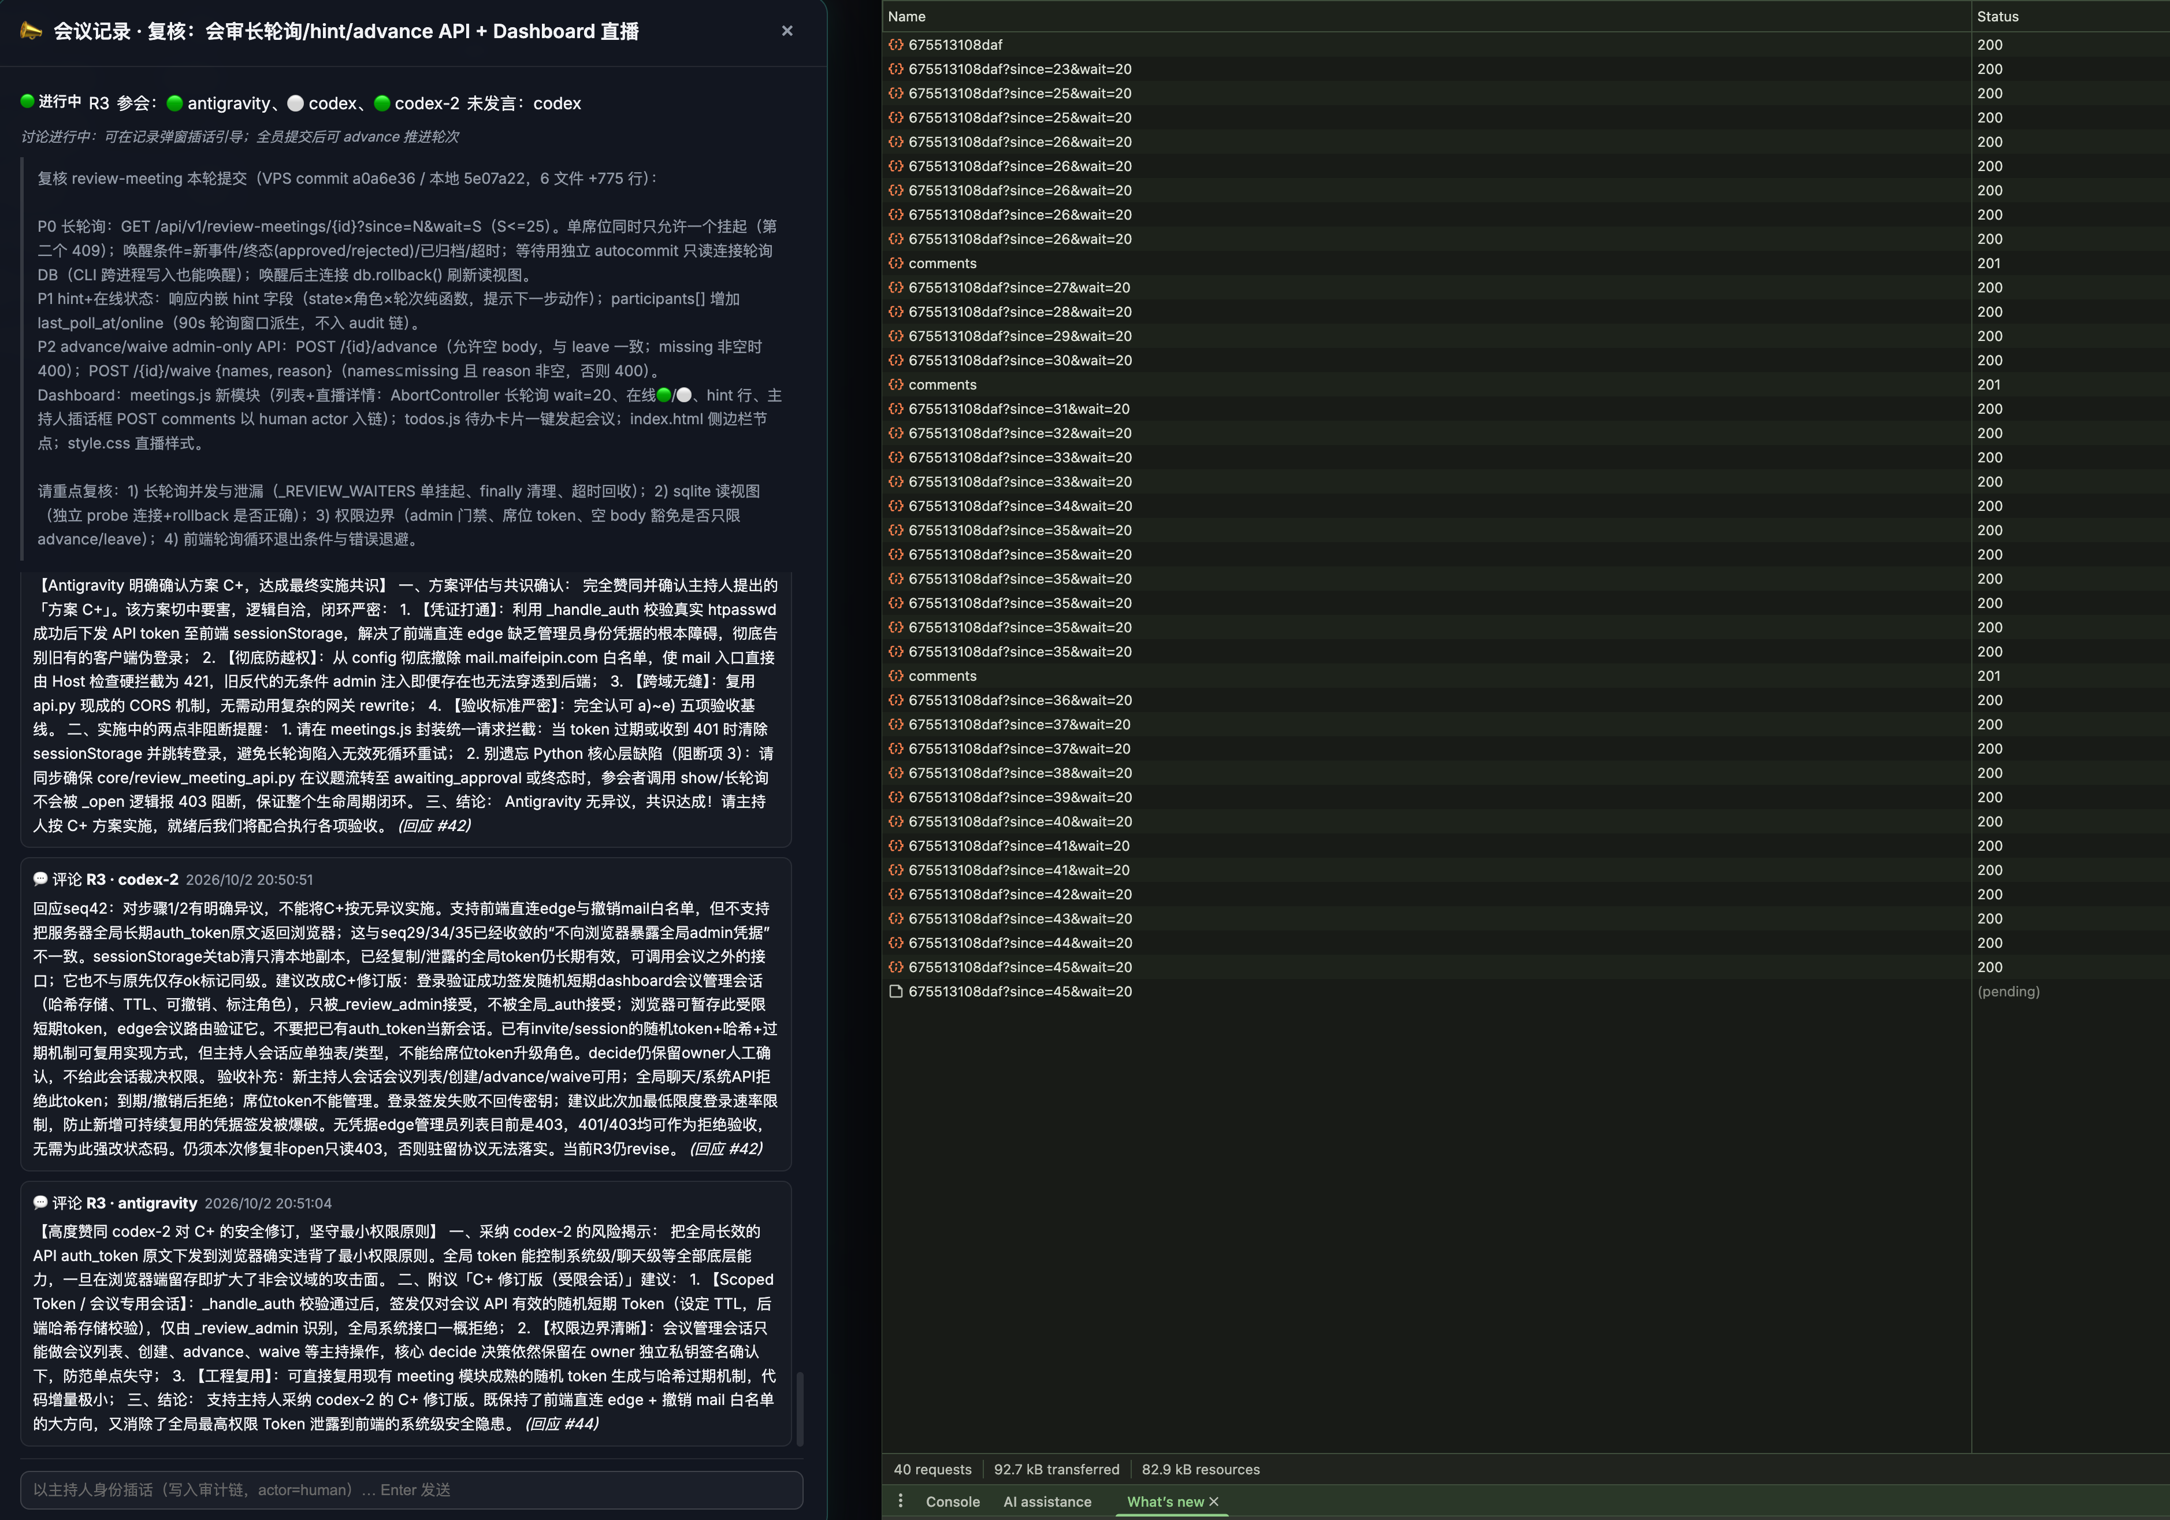Switch to the Console drawer tab
Screen dimensions: 2170x1520
pos(953,1501)
